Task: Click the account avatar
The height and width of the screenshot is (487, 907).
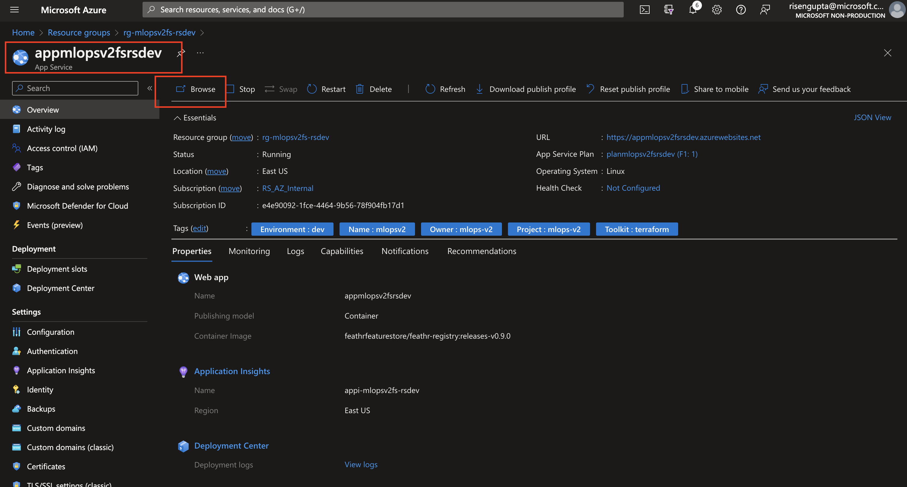Action: (896, 10)
